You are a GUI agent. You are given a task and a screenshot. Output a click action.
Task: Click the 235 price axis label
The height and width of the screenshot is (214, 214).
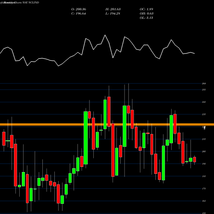click(x=204, y=114)
